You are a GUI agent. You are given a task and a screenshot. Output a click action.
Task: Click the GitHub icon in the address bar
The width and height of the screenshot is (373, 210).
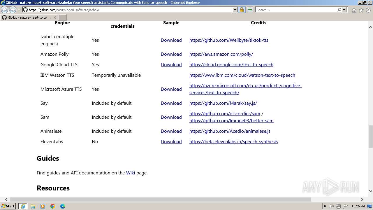click(x=25, y=10)
